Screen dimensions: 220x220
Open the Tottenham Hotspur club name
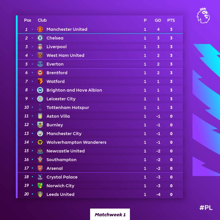click(68, 108)
